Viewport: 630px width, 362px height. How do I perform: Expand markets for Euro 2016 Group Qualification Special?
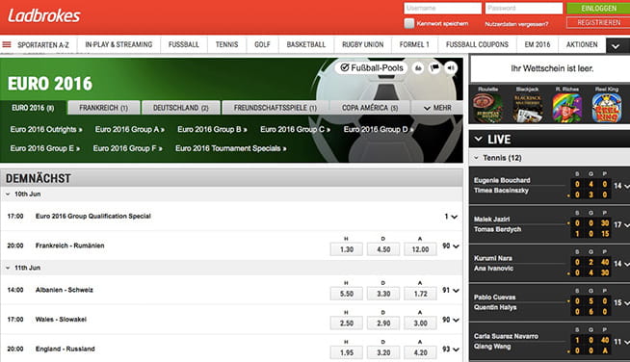click(451, 217)
